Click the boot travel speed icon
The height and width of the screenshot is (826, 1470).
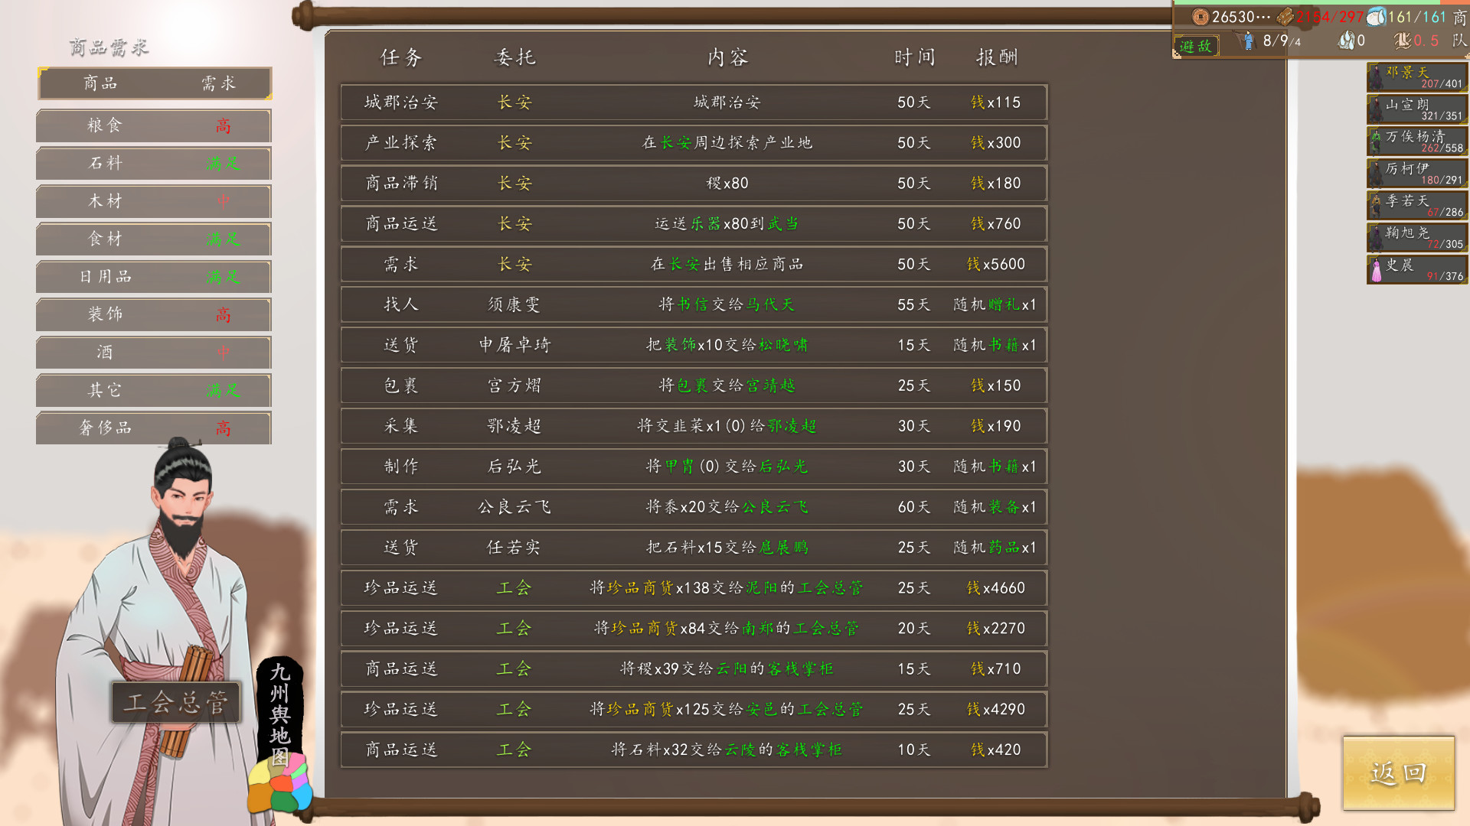tap(1403, 41)
